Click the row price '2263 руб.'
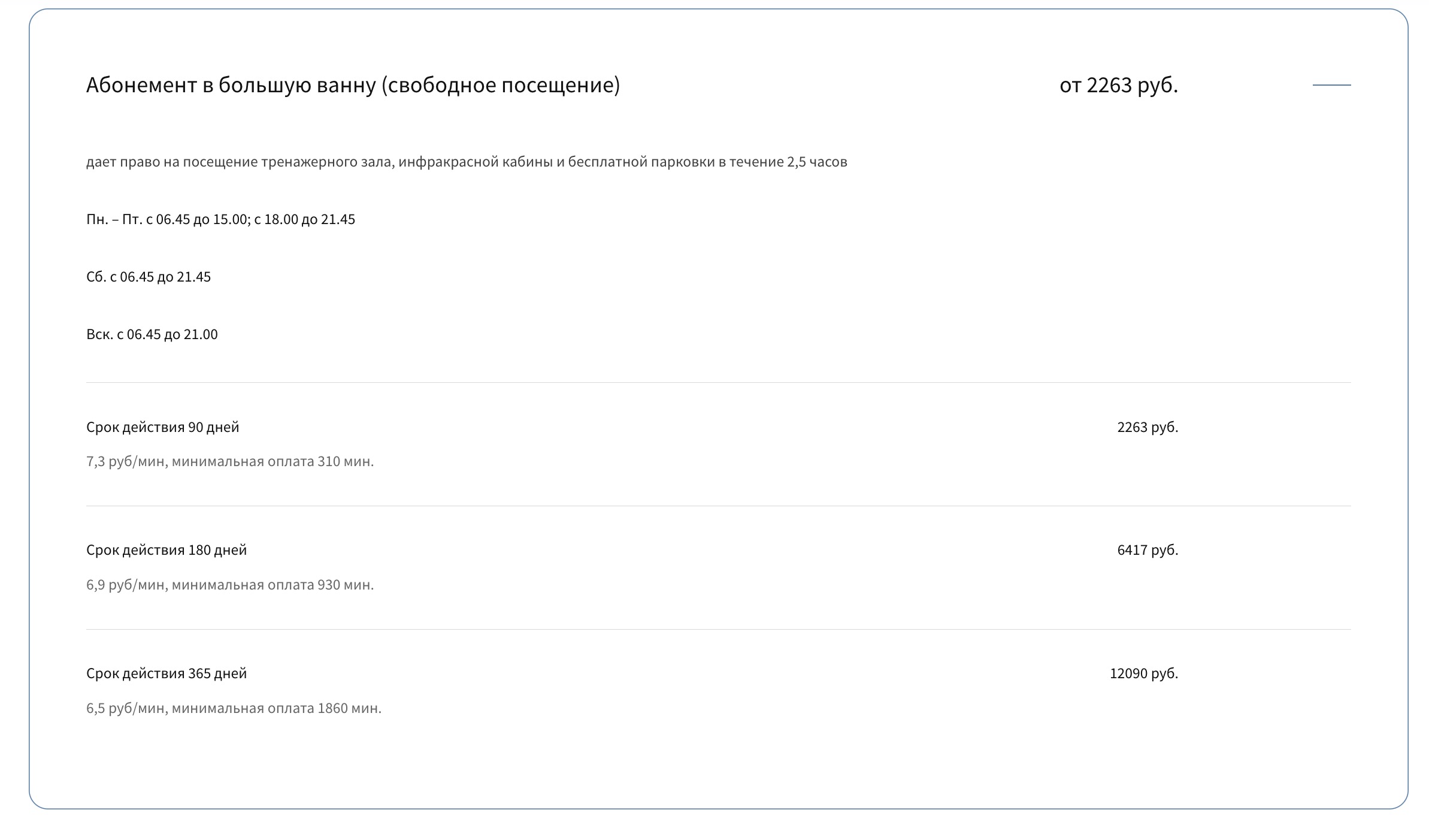 click(x=1148, y=427)
